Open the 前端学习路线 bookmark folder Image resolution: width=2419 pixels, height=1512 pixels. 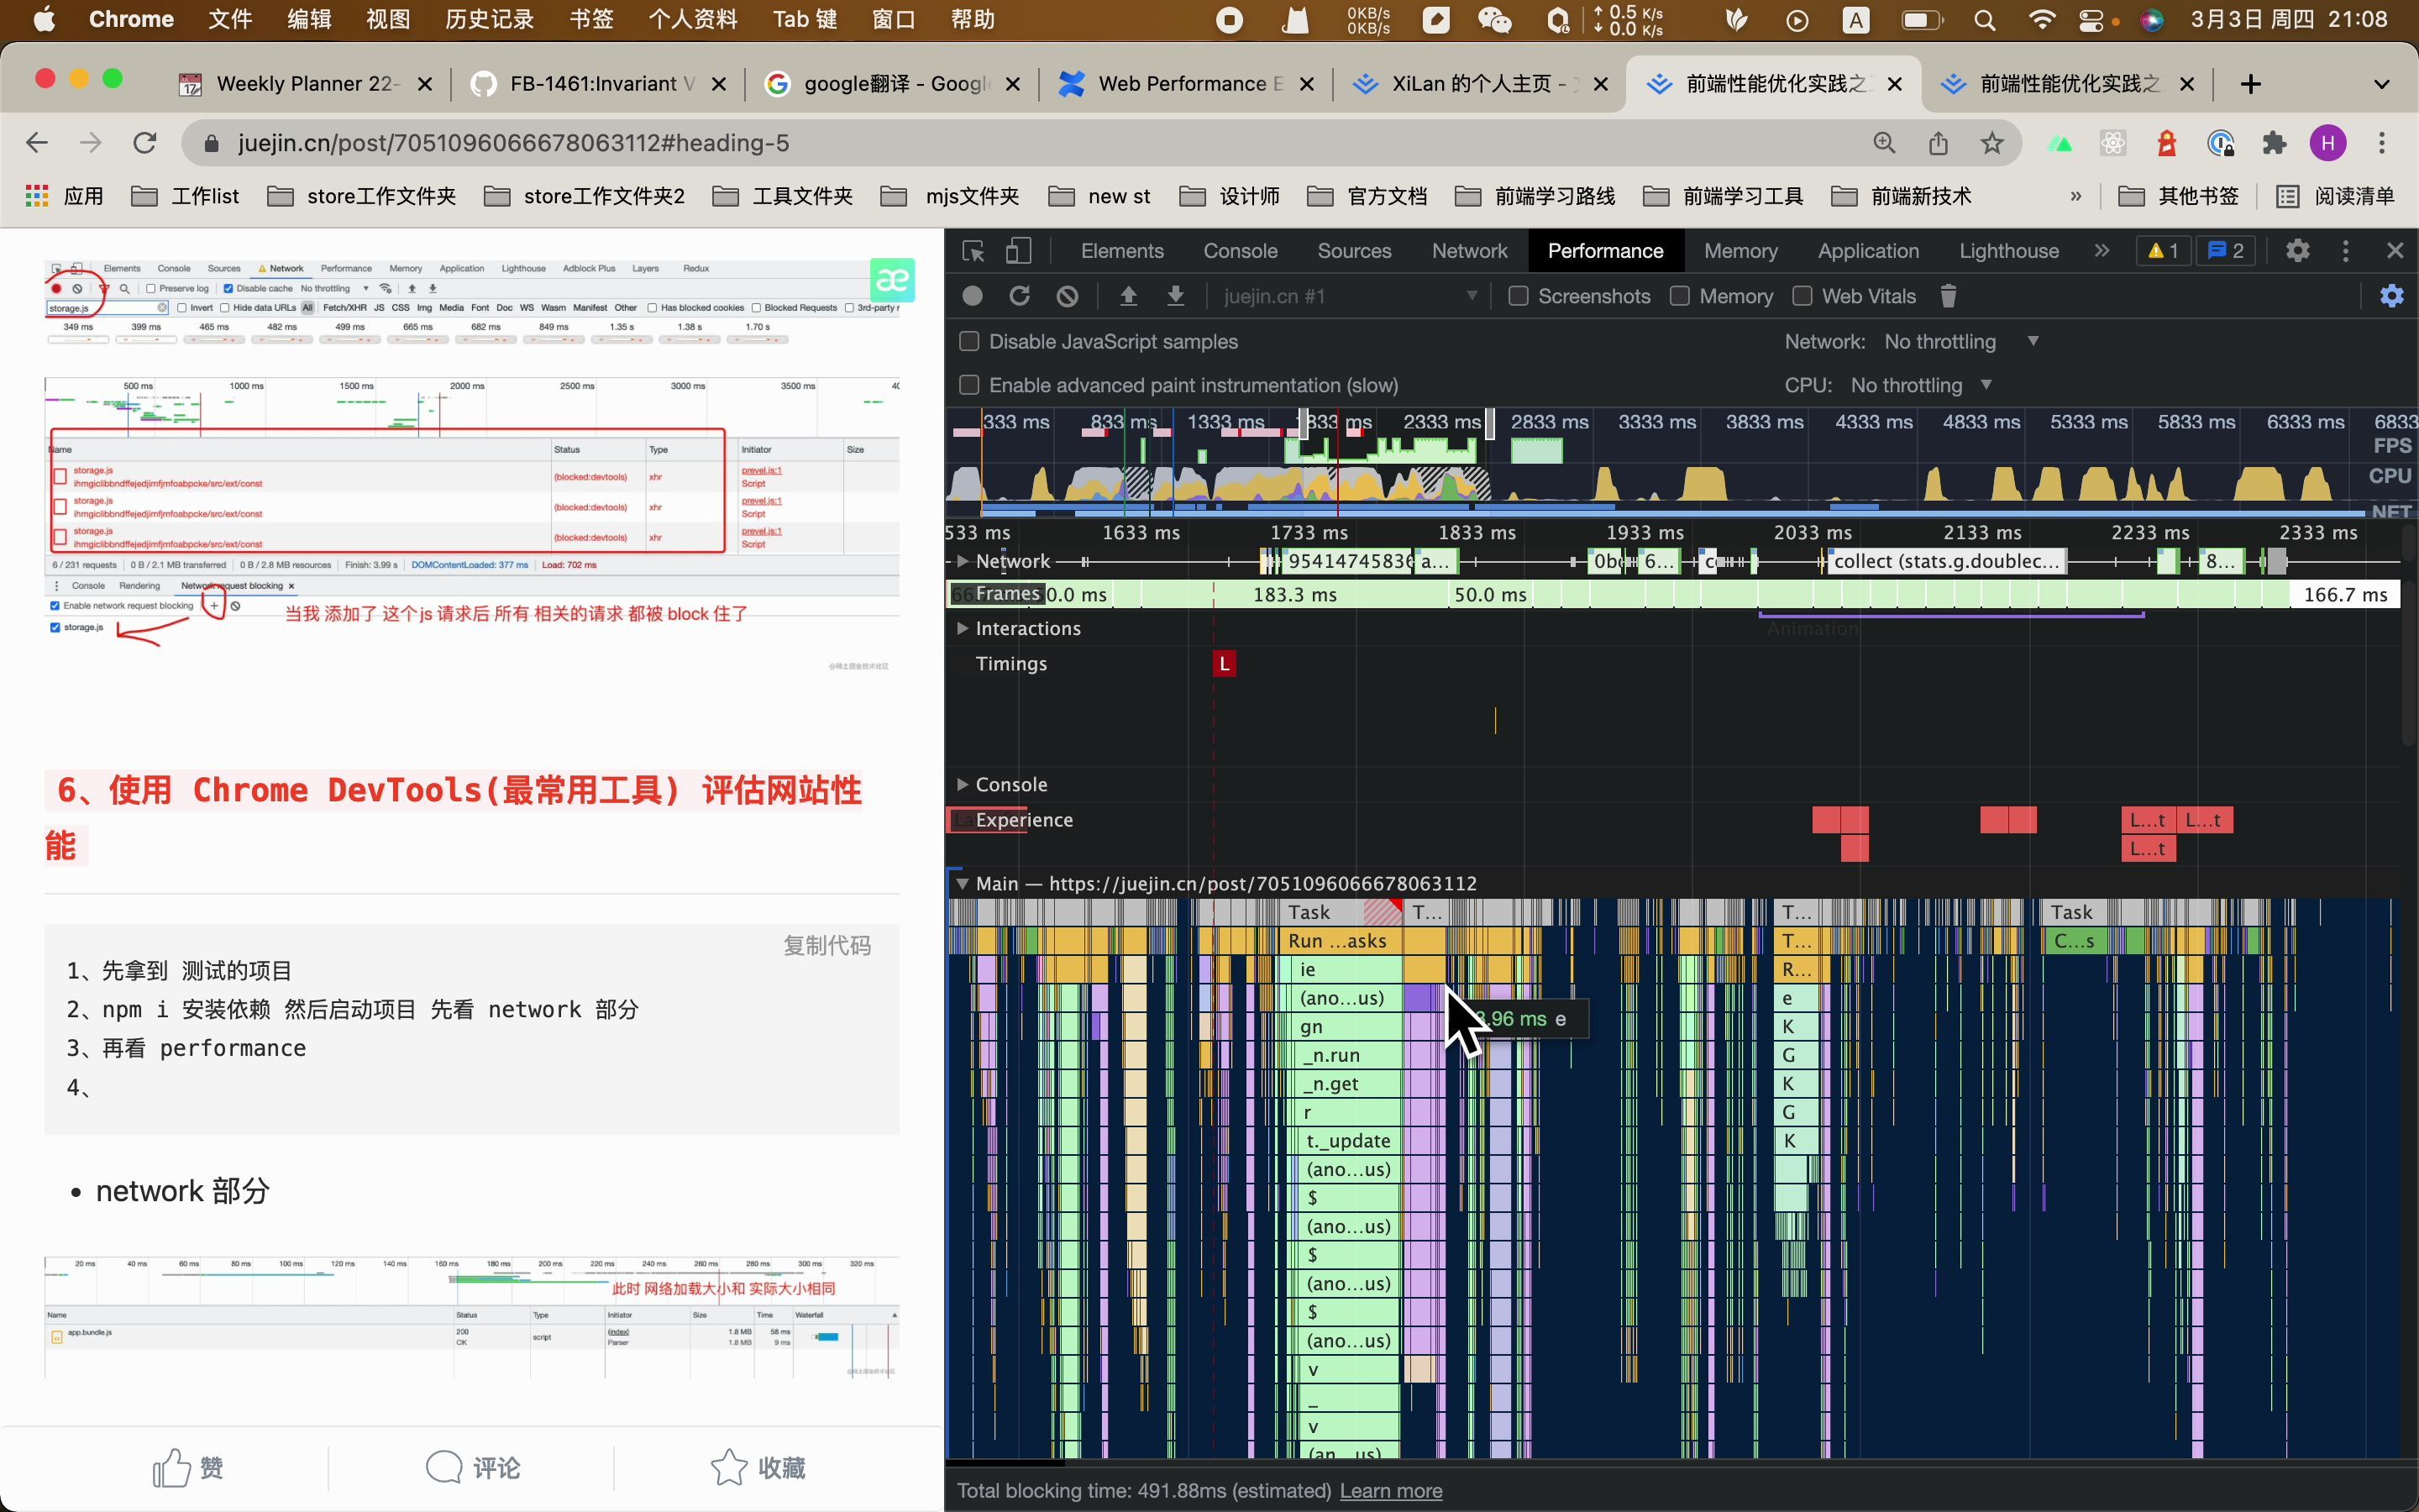click(1535, 196)
